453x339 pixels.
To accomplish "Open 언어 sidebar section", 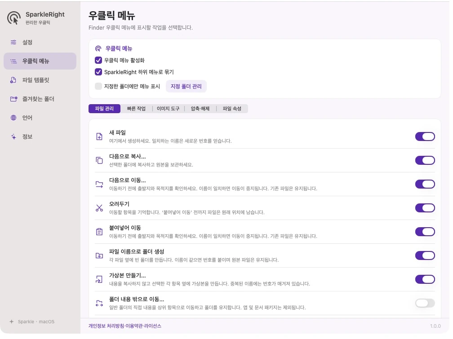I will pyautogui.click(x=40, y=118).
